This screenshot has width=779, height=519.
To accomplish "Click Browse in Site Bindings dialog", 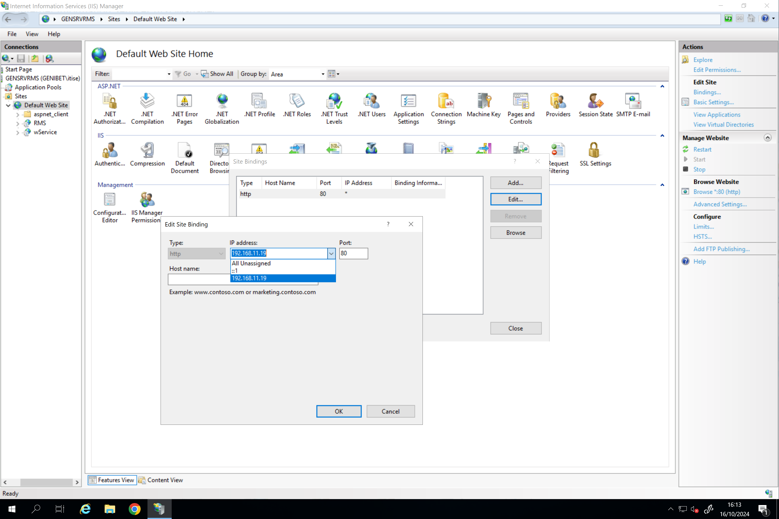I will click(516, 233).
